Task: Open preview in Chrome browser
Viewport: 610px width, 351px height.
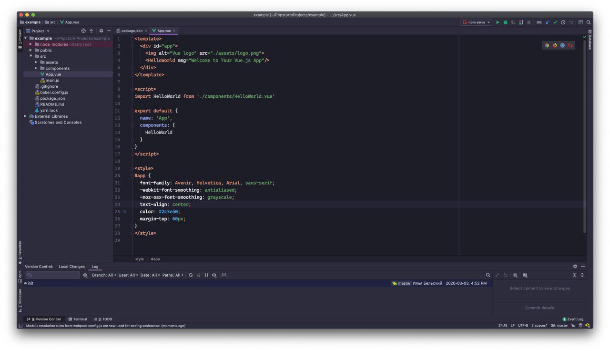Action: coord(547,45)
